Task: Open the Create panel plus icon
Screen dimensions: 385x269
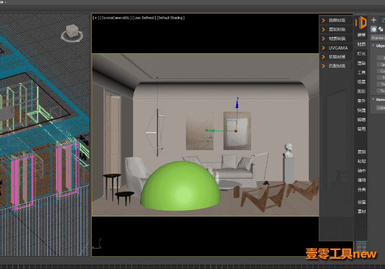Action: coord(374,20)
